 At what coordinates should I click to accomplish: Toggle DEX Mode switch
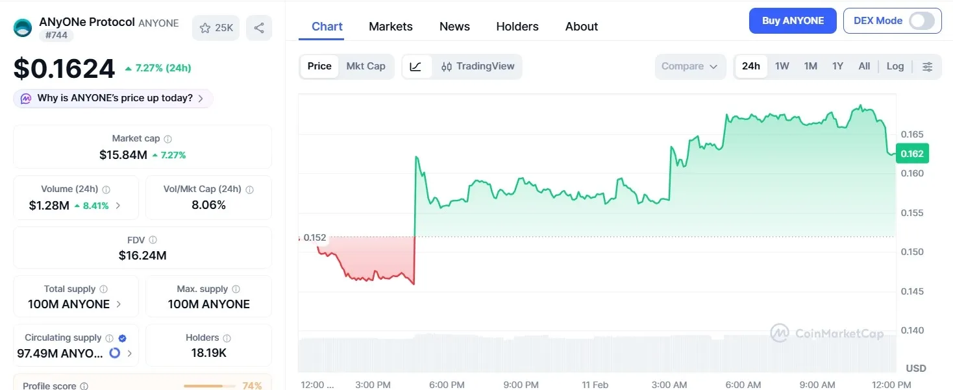(x=922, y=20)
